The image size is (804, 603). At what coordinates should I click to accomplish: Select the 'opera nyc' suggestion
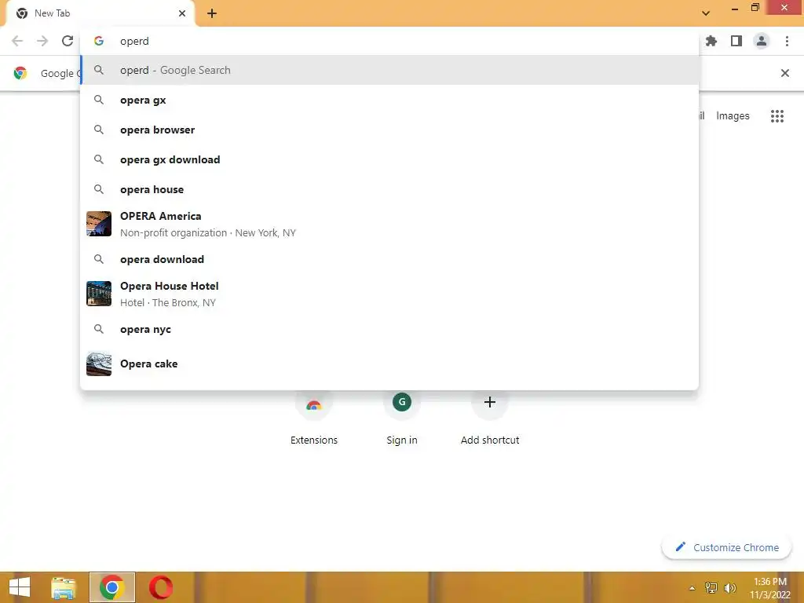click(389, 329)
